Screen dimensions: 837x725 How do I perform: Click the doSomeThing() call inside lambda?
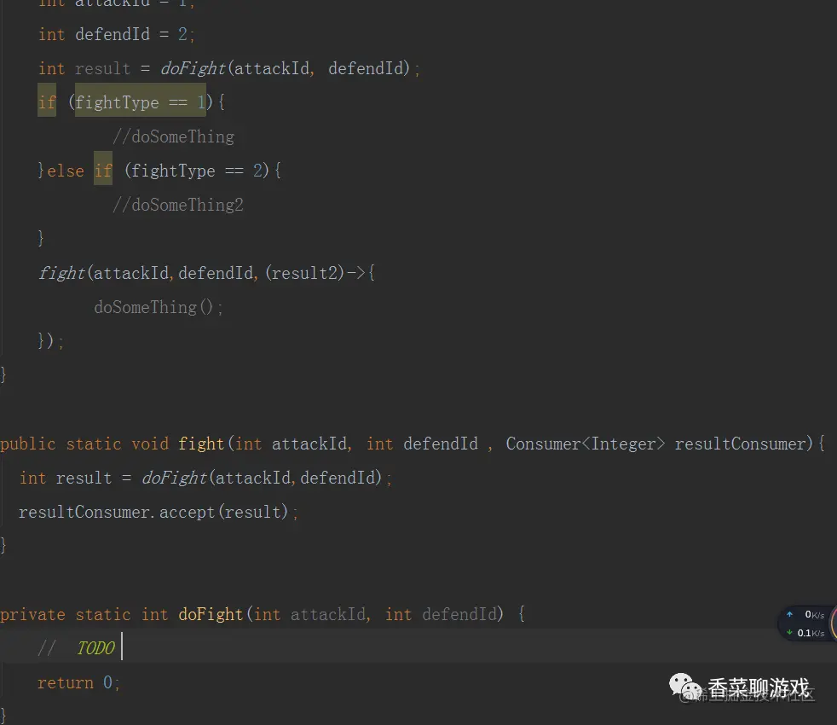(159, 307)
